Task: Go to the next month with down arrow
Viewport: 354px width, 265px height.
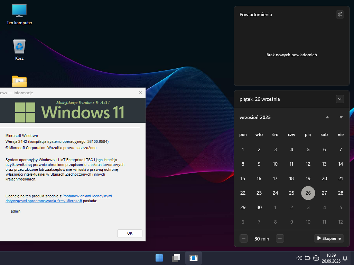Action: click(341, 117)
